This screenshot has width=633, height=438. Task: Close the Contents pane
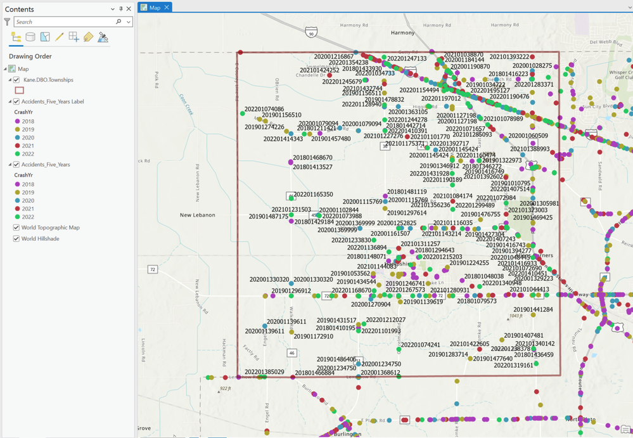point(129,9)
